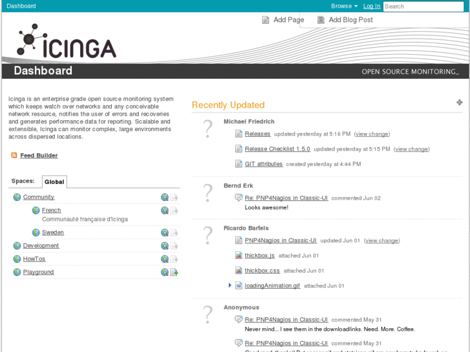The height and width of the screenshot is (352, 470).
Task: Open Bernd Erk's Re: PNP4Nagios comment link
Action: 286,198
